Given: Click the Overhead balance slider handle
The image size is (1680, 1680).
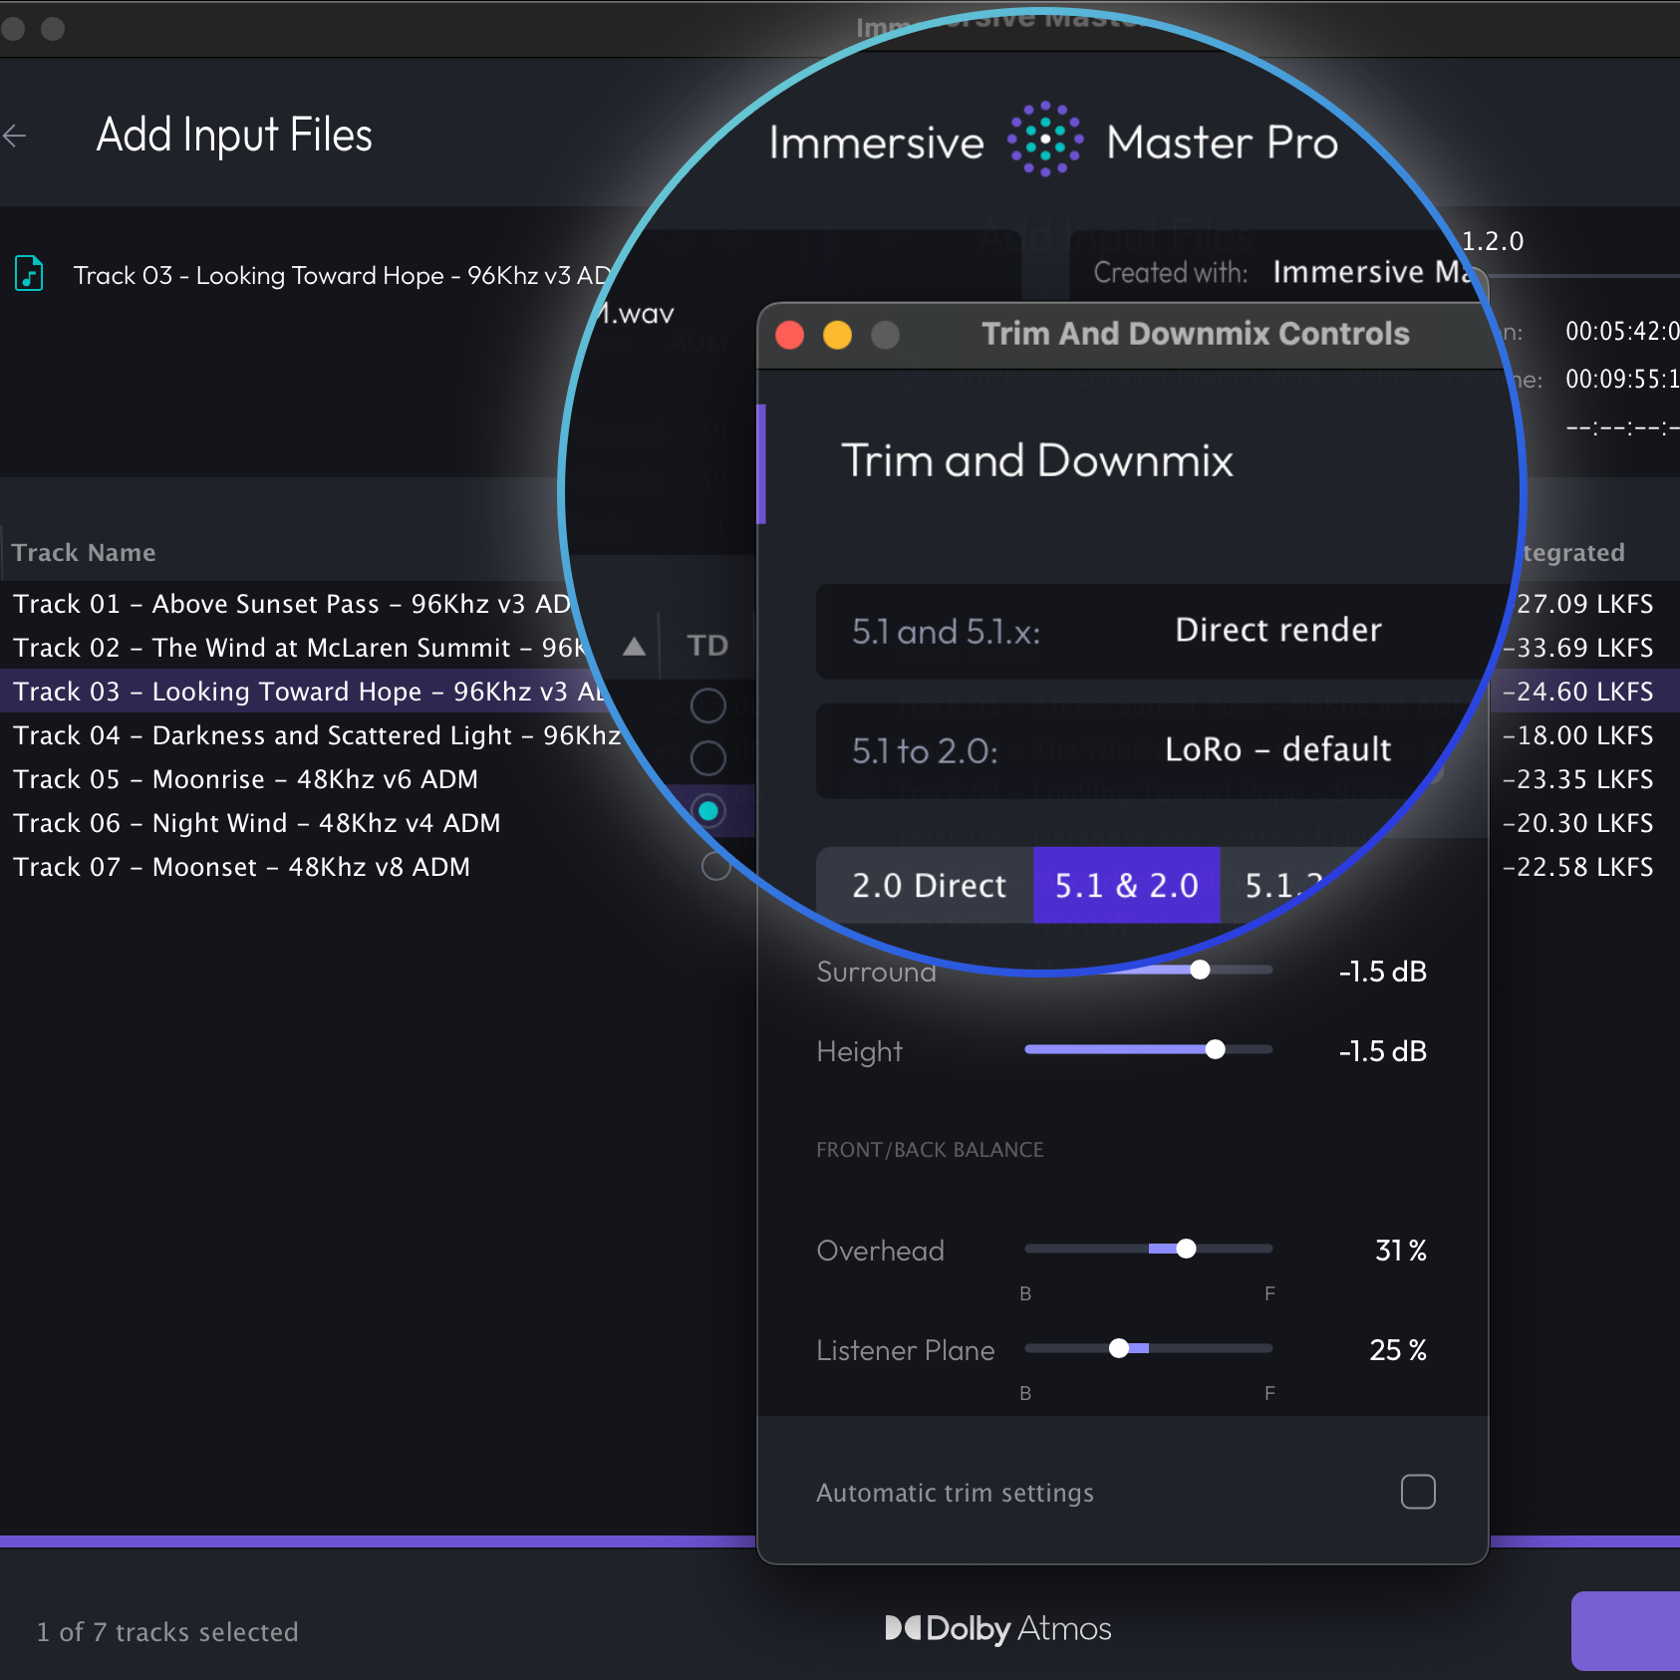Looking at the screenshot, I should [x=1186, y=1249].
